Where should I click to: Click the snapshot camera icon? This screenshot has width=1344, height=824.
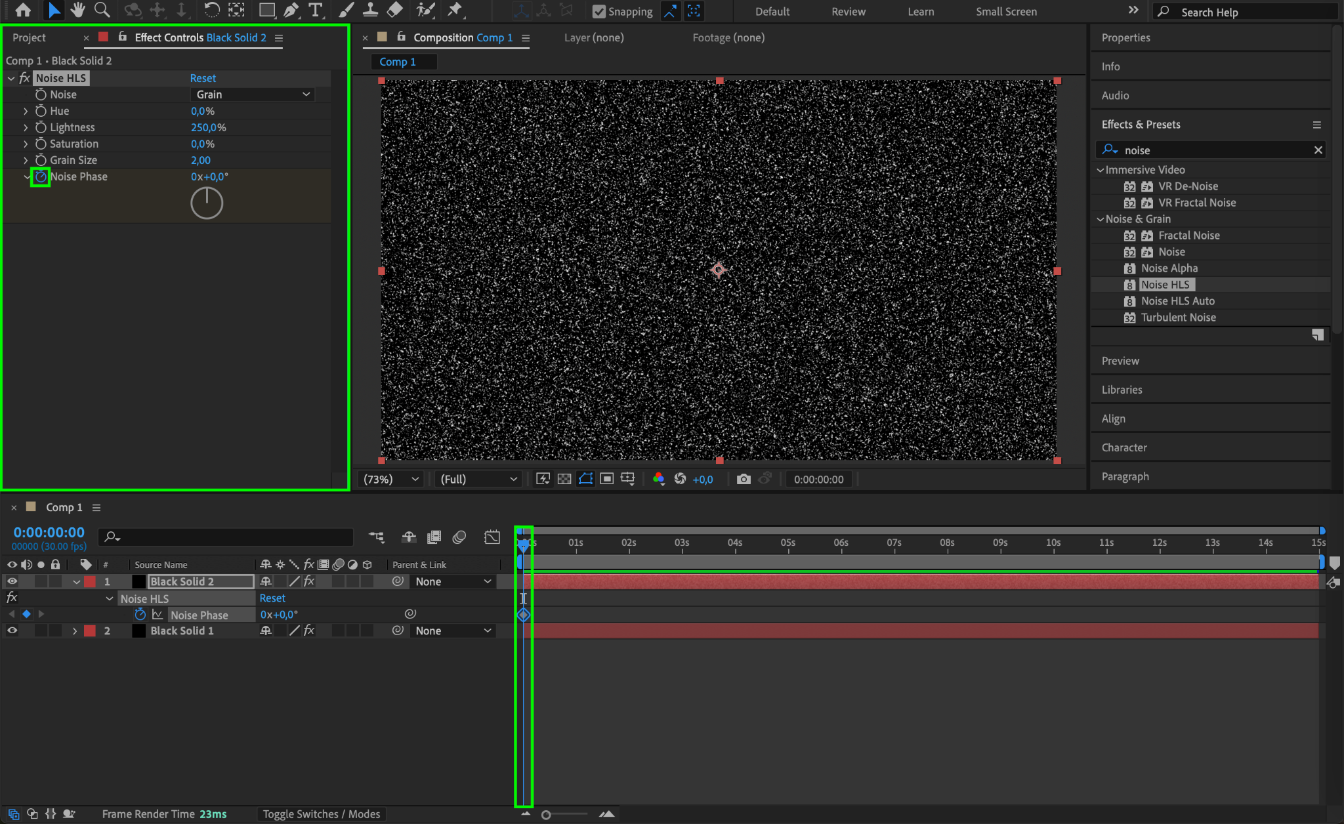pyautogui.click(x=743, y=479)
